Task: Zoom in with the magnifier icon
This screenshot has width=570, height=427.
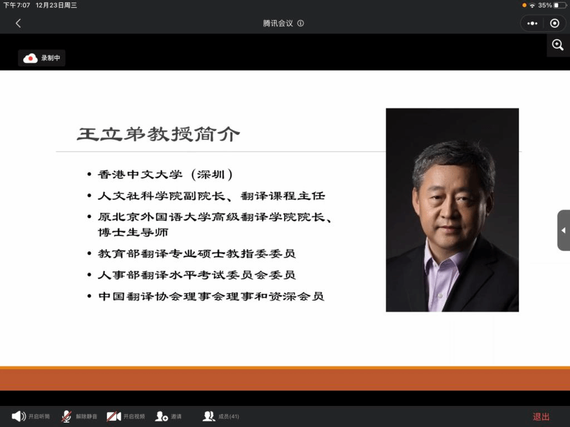Action: (558, 45)
